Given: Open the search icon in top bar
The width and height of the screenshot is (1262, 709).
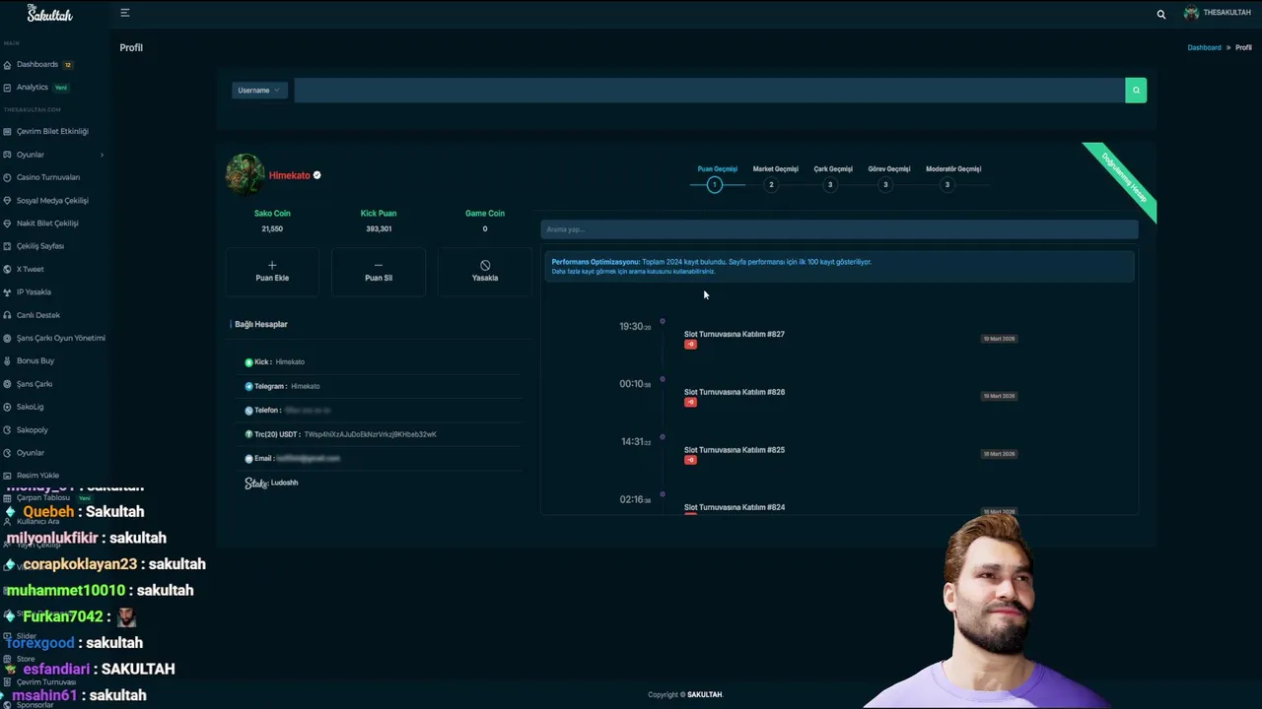Looking at the screenshot, I should [x=1160, y=14].
